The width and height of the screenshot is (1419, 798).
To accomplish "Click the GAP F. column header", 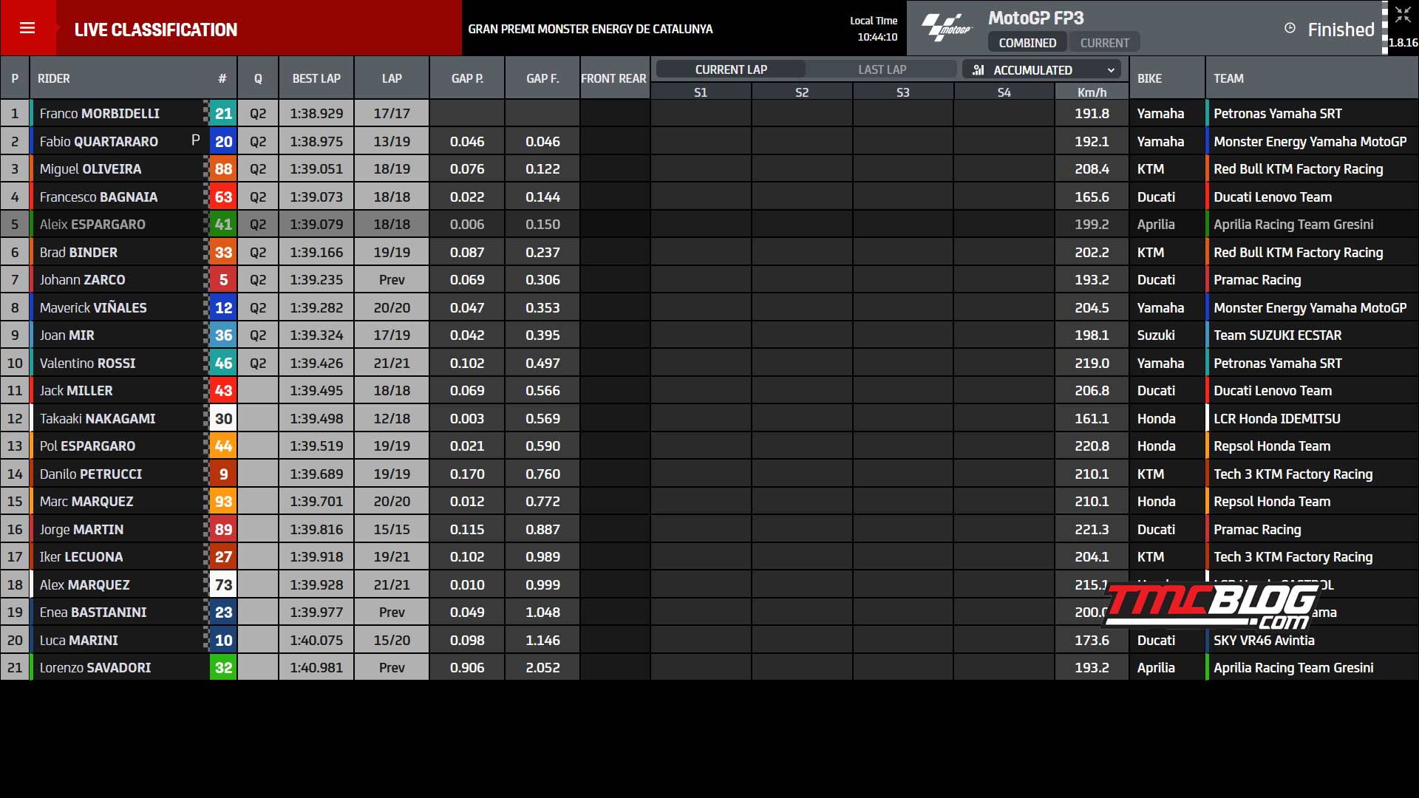I will pyautogui.click(x=542, y=78).
